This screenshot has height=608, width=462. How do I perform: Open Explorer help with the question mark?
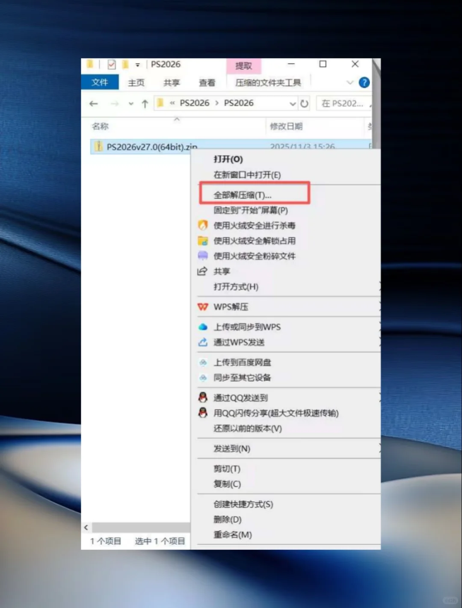[364, 83]
